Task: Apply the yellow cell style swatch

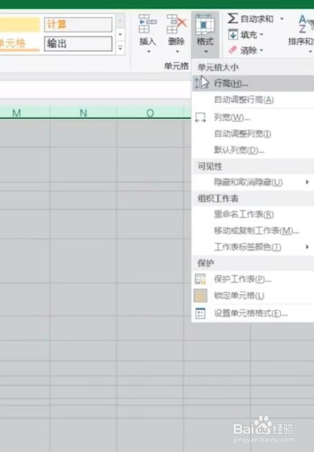Action: [19, 24]
